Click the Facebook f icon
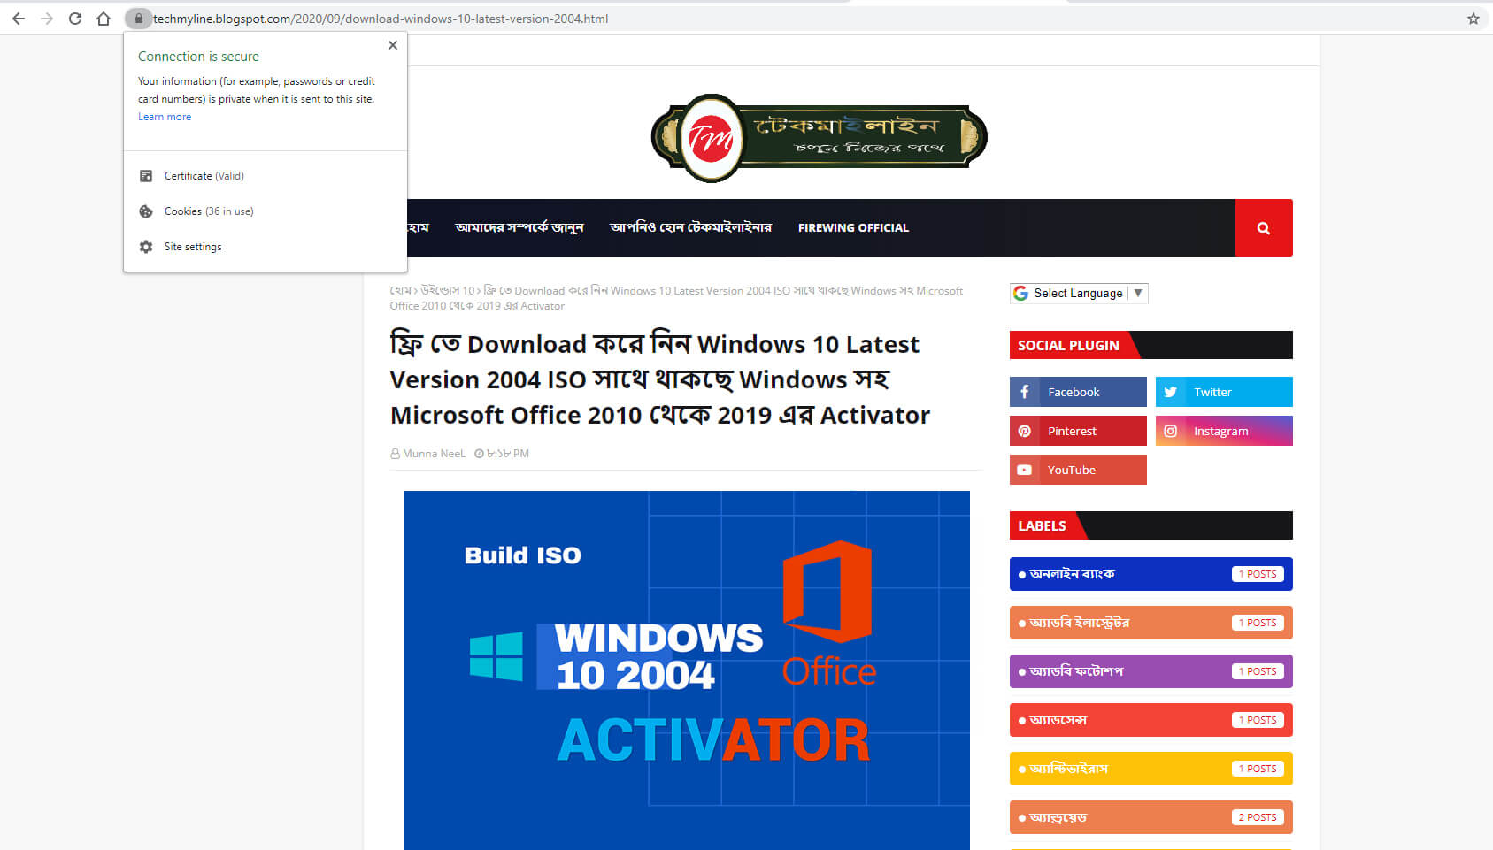Viewport: 1493px width, 850px height. point(1025,392)
